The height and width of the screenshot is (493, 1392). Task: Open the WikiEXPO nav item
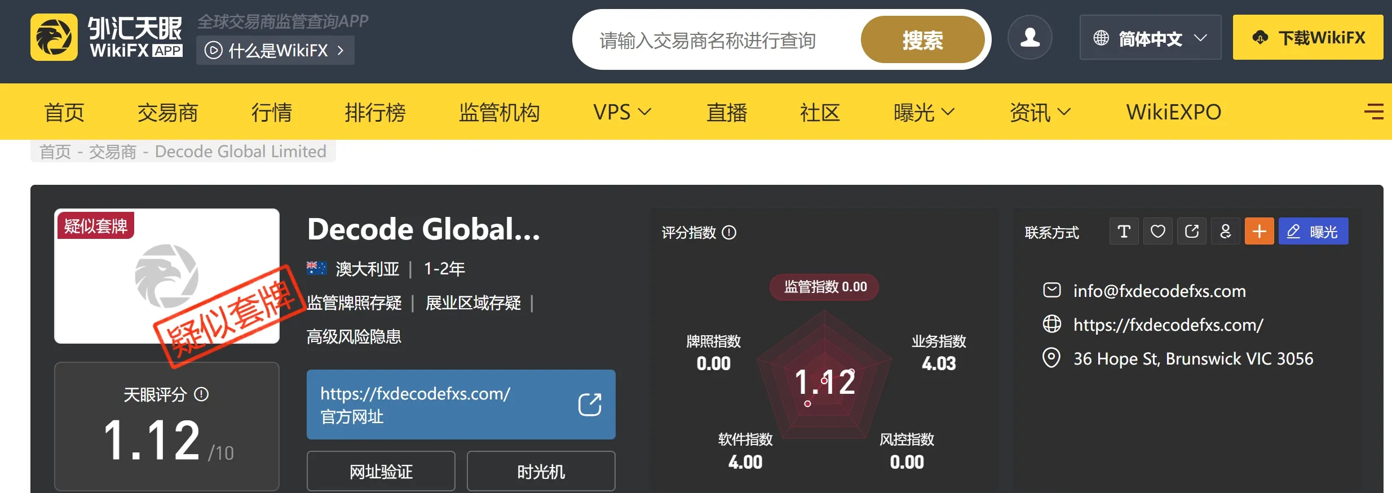[1174, 112]
